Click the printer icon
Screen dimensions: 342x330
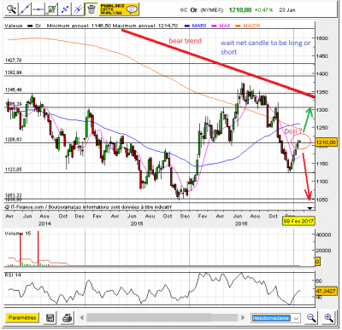(x=67, y=318)
